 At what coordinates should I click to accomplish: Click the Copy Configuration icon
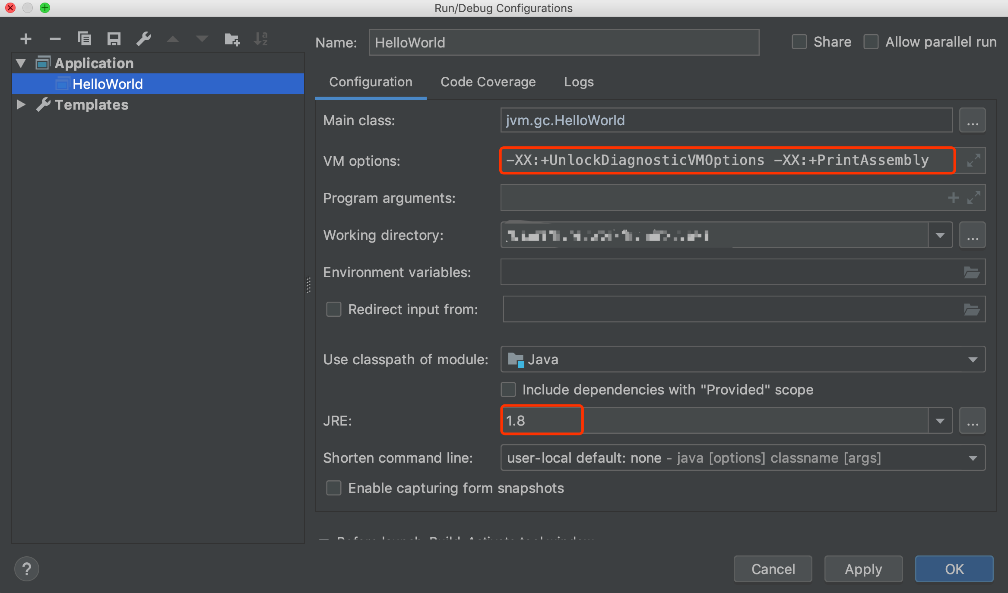click(x=84, y=39)
